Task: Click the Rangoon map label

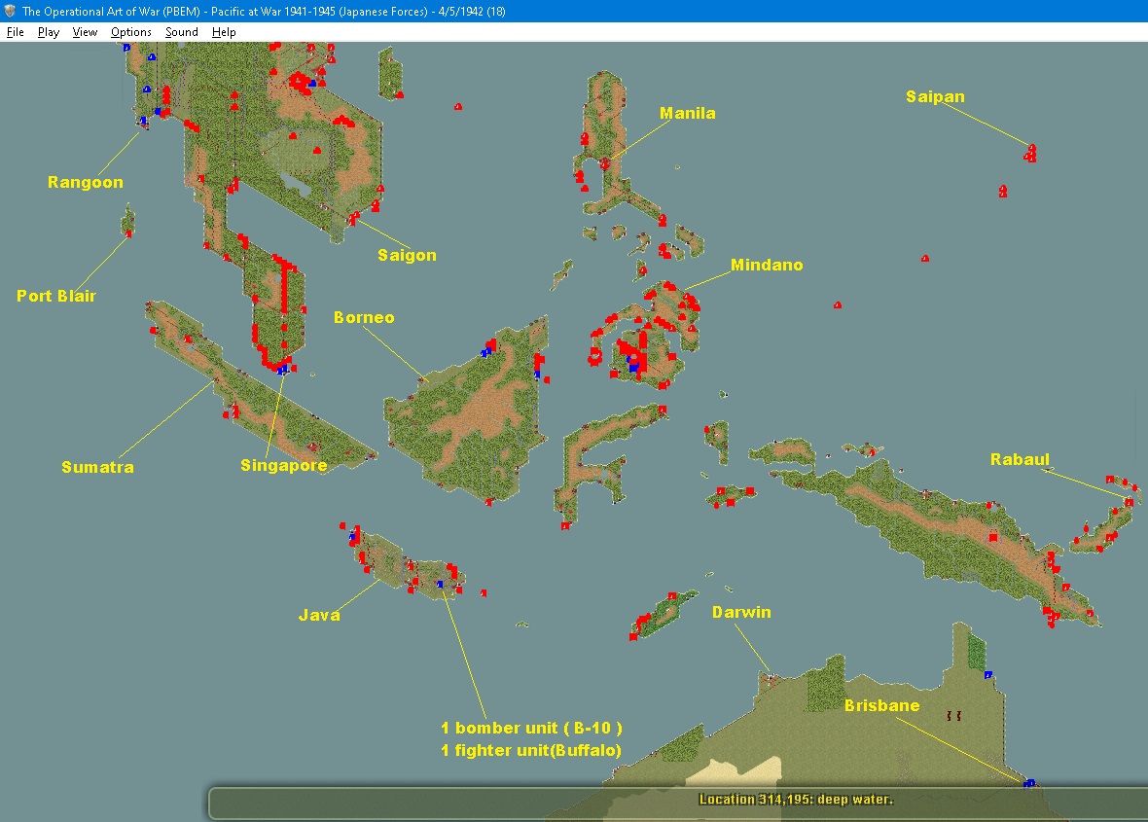Action: [85, 182]
